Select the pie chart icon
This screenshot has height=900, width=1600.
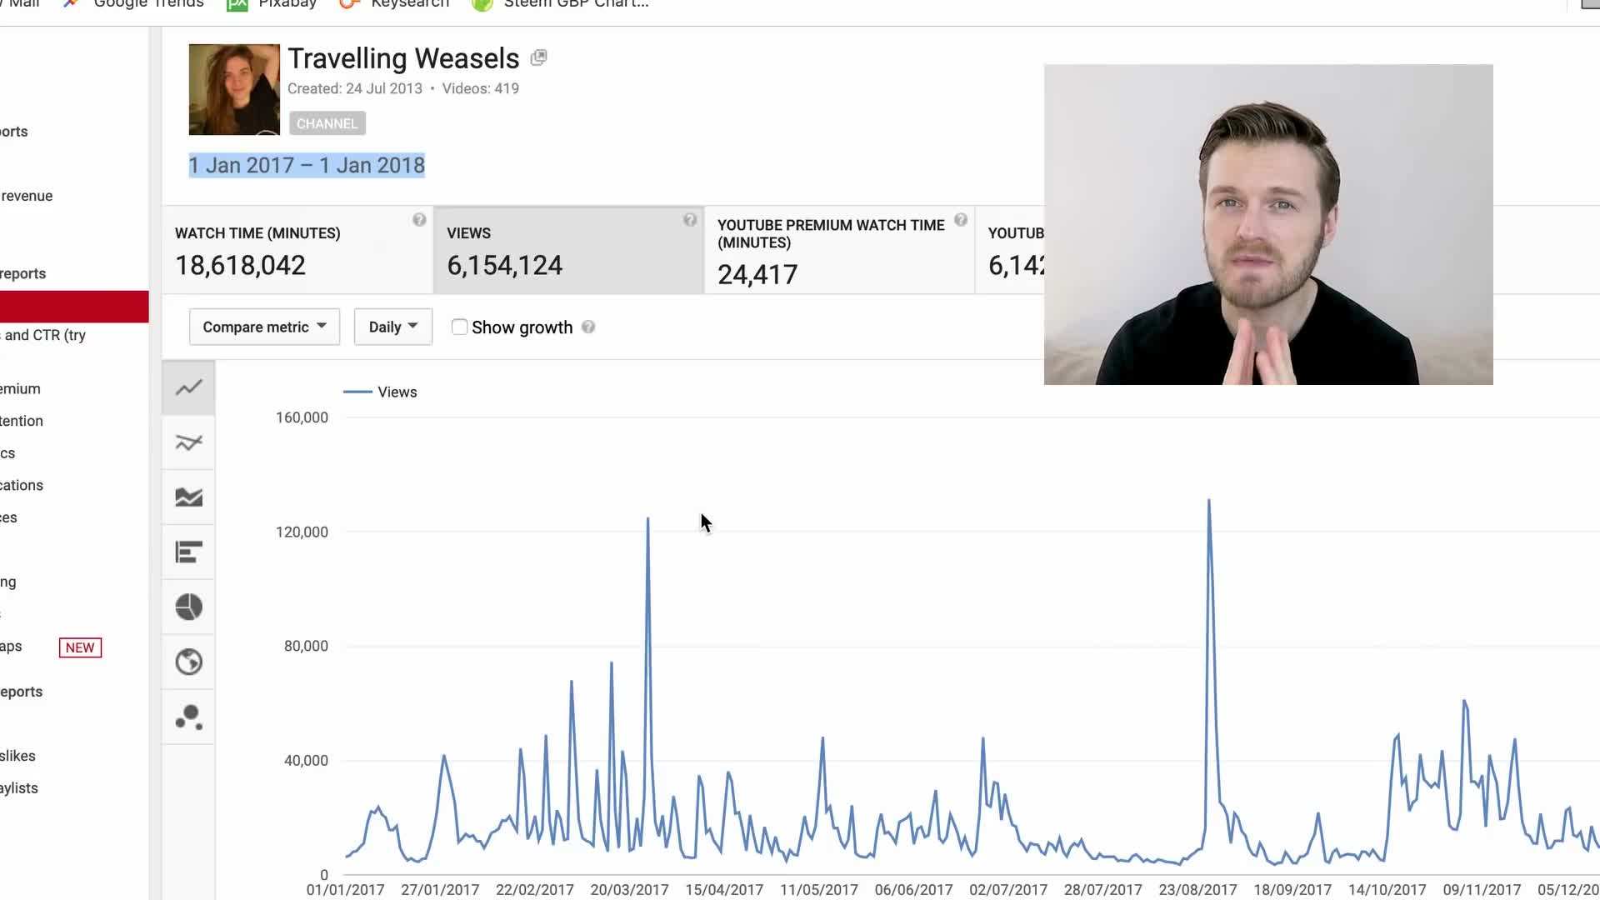(188, 607)
